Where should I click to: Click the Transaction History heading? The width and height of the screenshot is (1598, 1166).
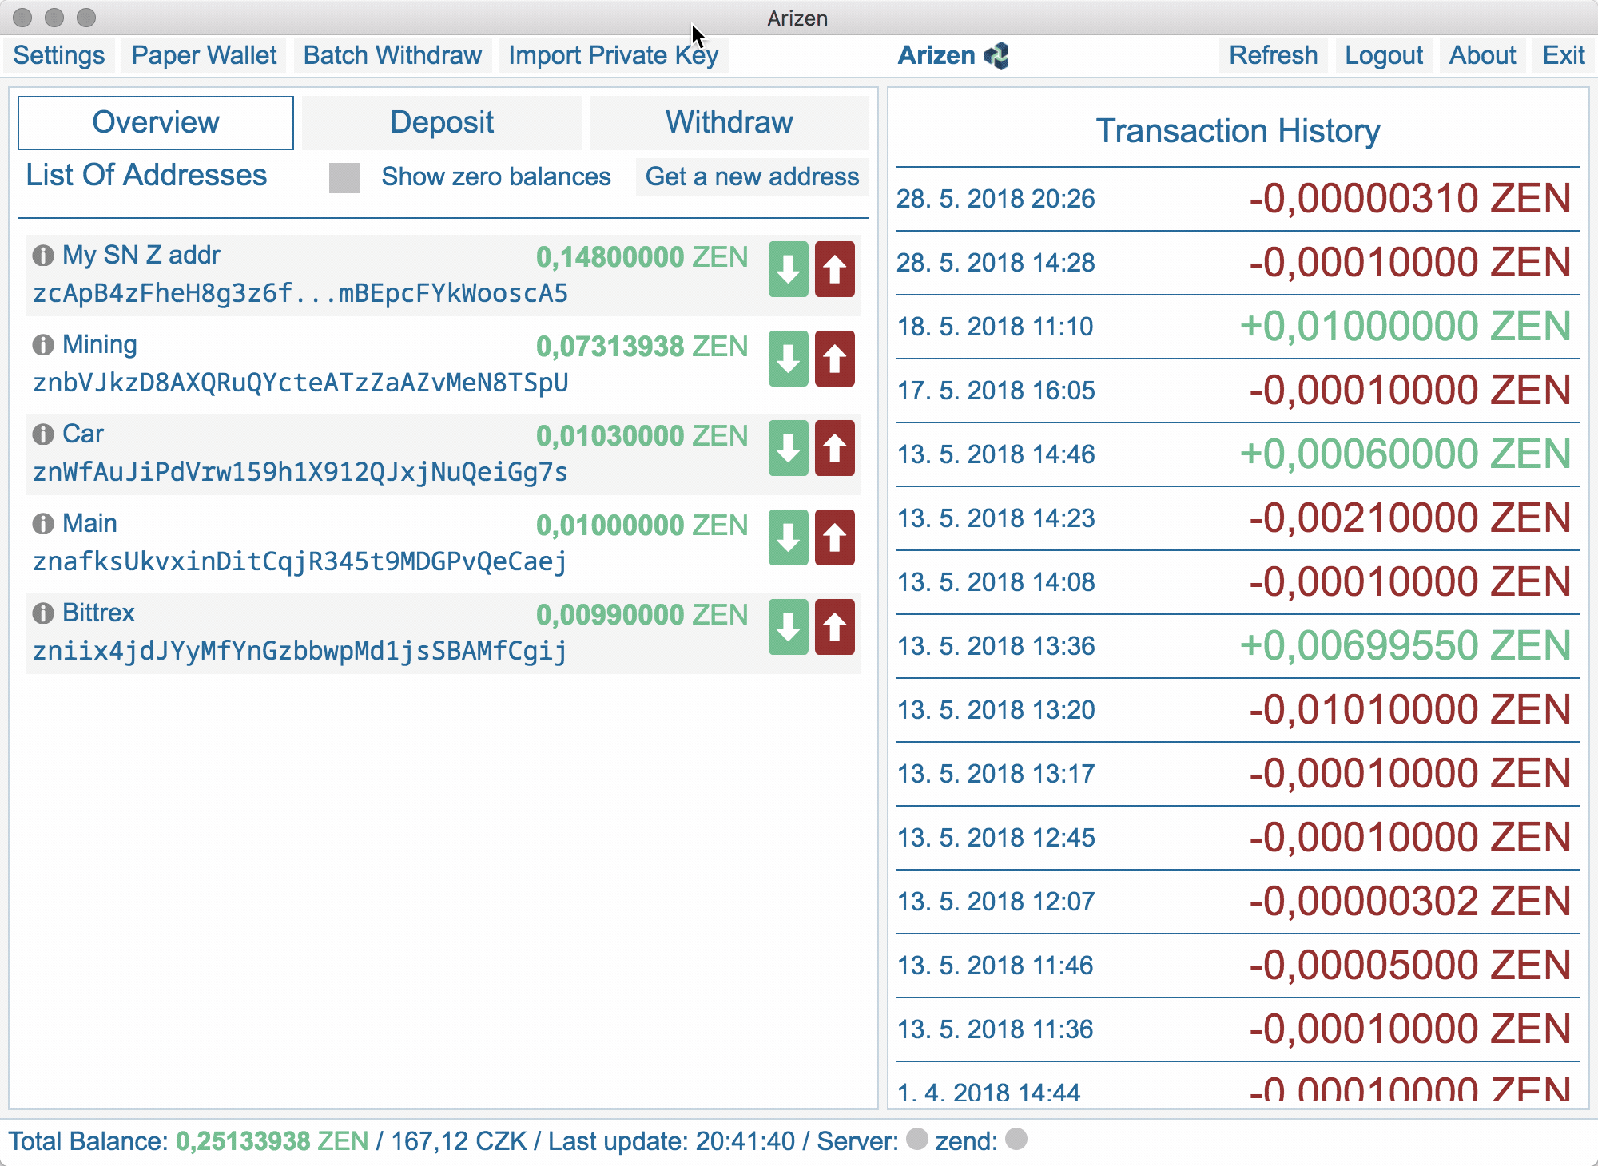click(1238, 131)
